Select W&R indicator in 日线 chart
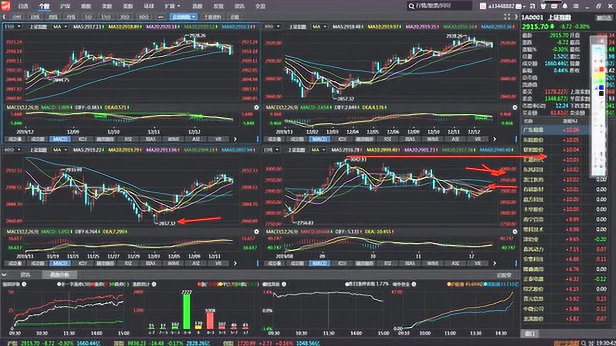The image size is (616, 346). (x=432, y=263)
